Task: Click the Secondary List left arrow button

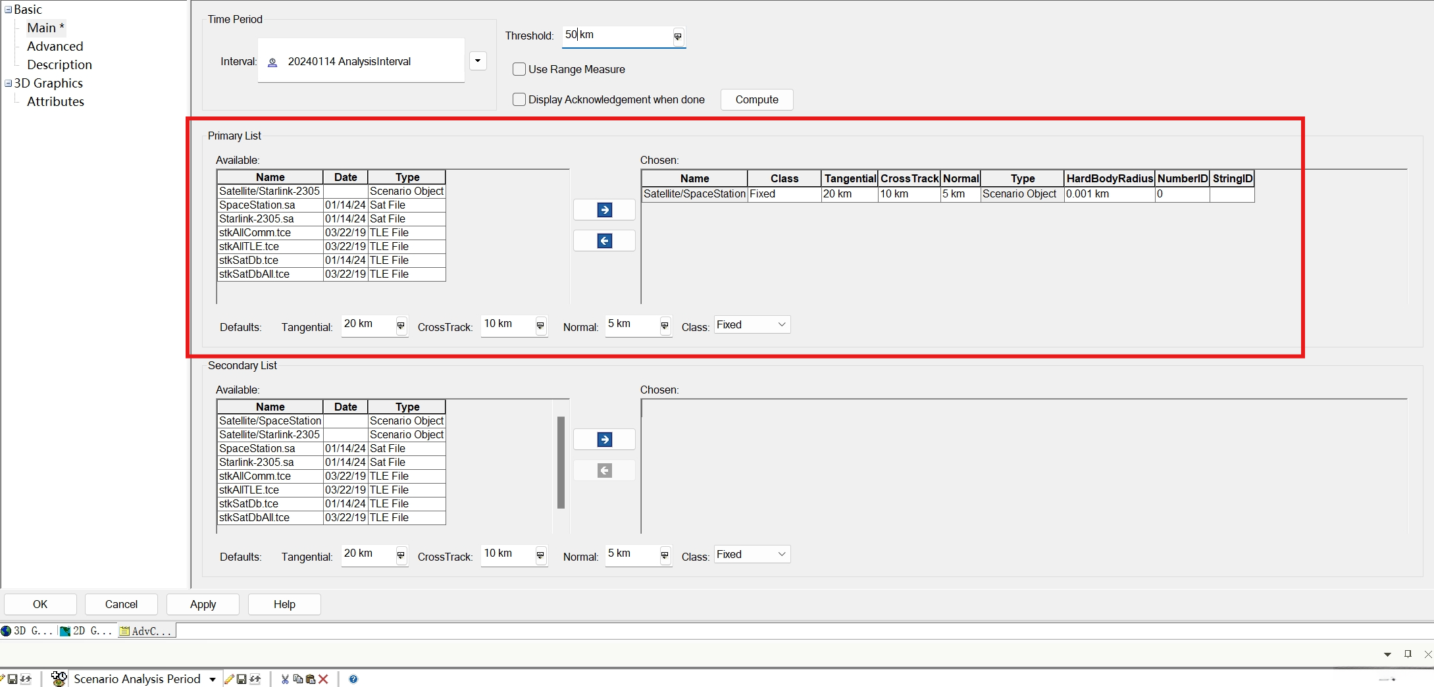Action: (x=604, y=471)
